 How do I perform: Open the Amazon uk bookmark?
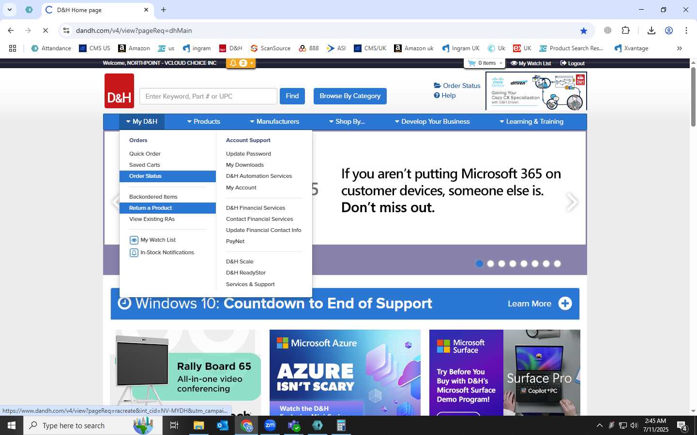[x=414, y=48]
